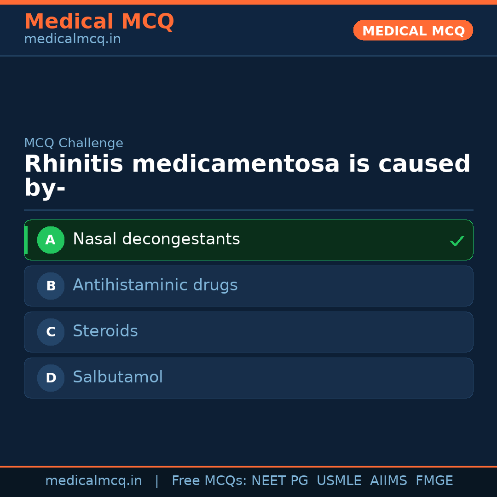Image resolution: width=497 pixels, height=497 pixels.
Task: Click the D option circle badge
Action: pyautogui.click(x=51, y=378)
